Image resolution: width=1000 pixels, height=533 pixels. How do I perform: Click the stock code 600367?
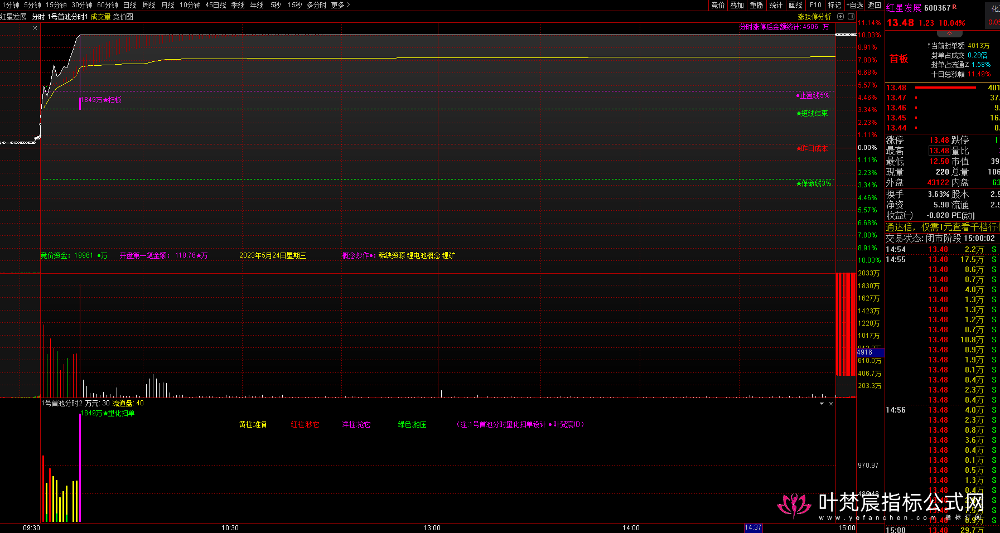coord(937,8)
